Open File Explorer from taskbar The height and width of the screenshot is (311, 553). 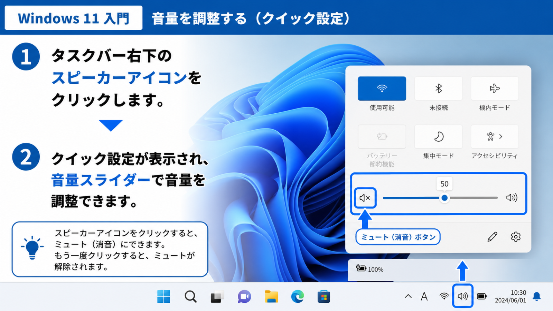[271, 296]
